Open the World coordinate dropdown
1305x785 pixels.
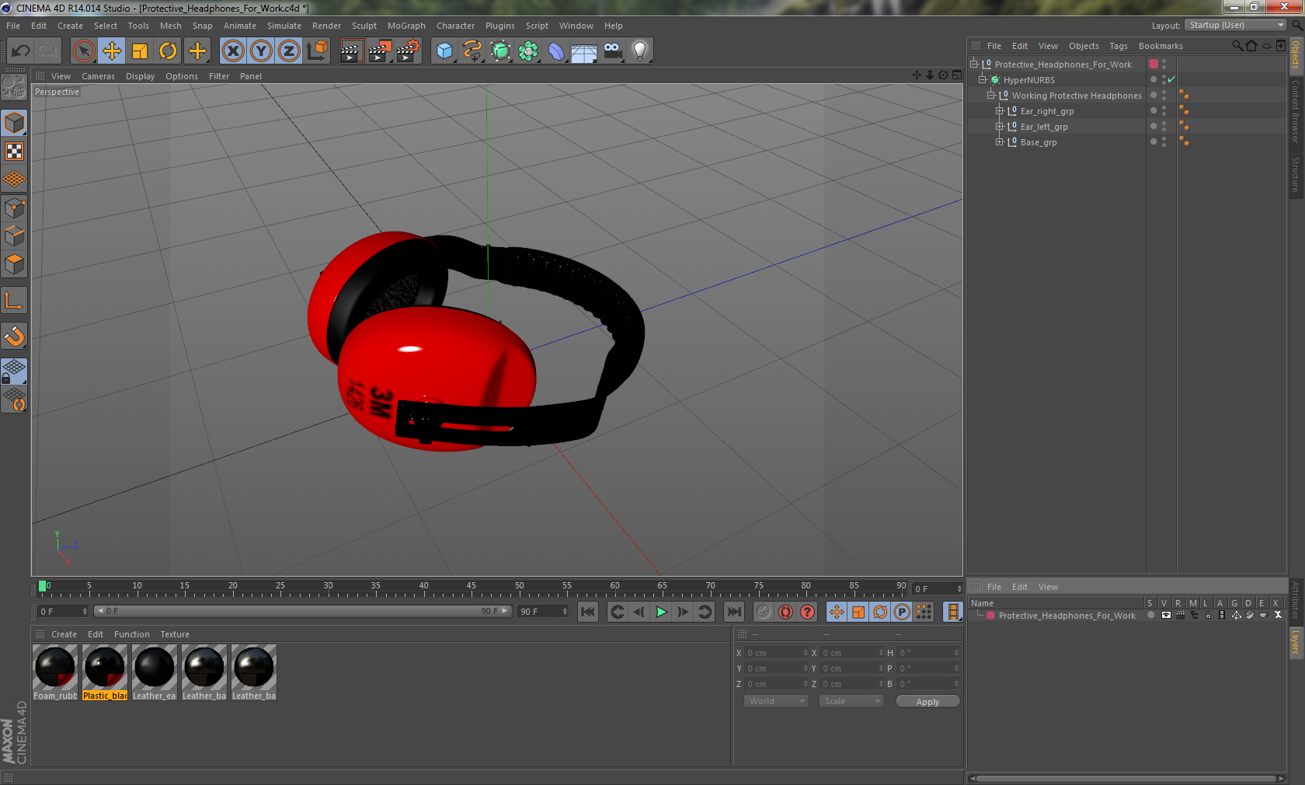click(776, 701)
